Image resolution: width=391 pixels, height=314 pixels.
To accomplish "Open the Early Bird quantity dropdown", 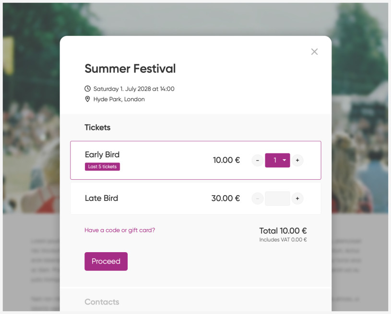I will 278,160.
